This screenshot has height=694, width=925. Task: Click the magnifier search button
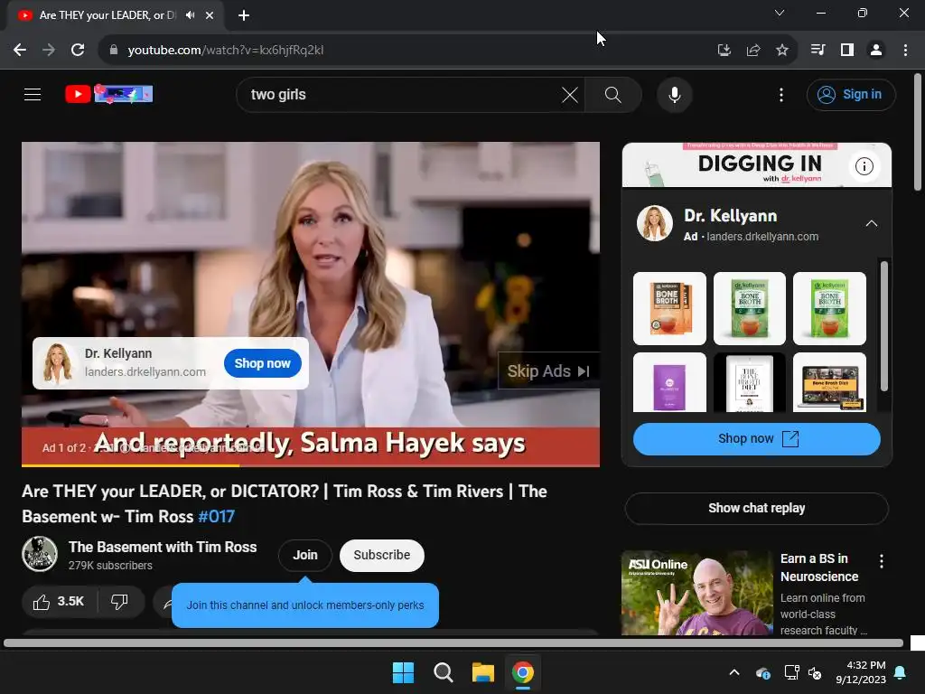pos(613,94)
